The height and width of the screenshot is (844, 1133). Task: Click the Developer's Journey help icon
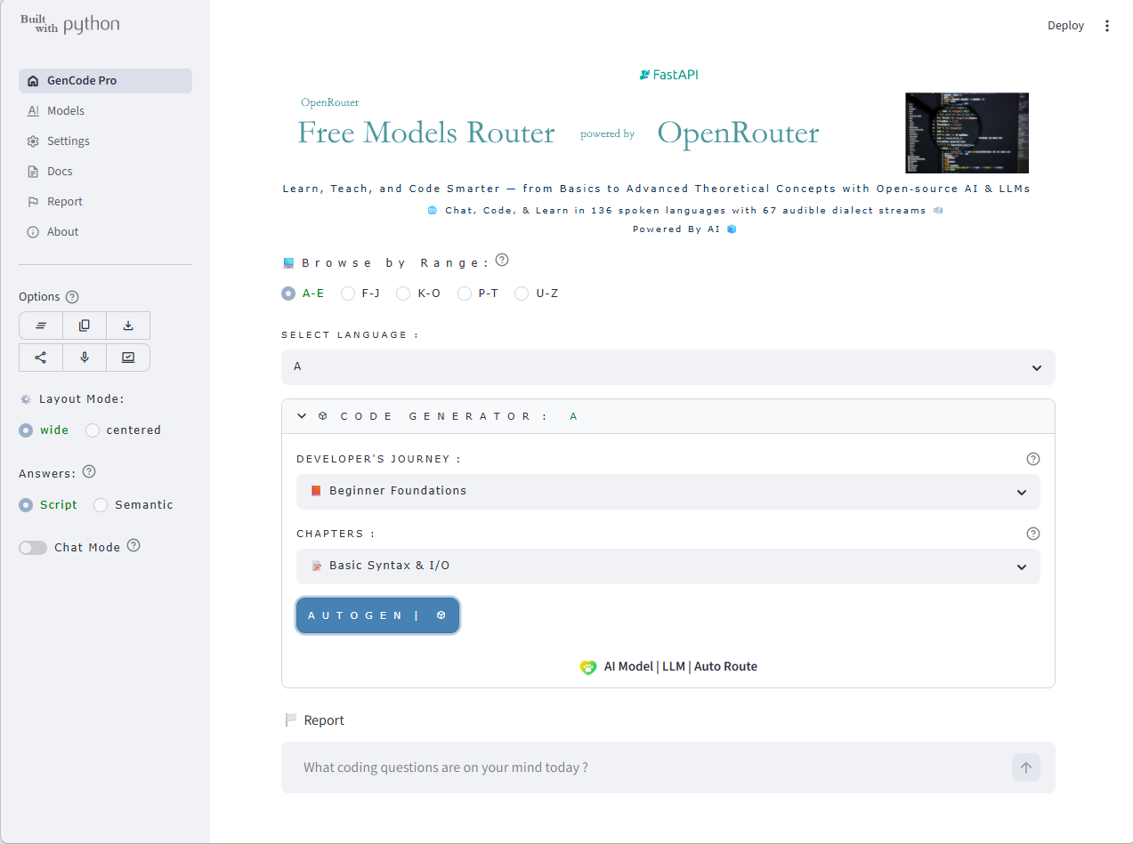point(1033,459)
